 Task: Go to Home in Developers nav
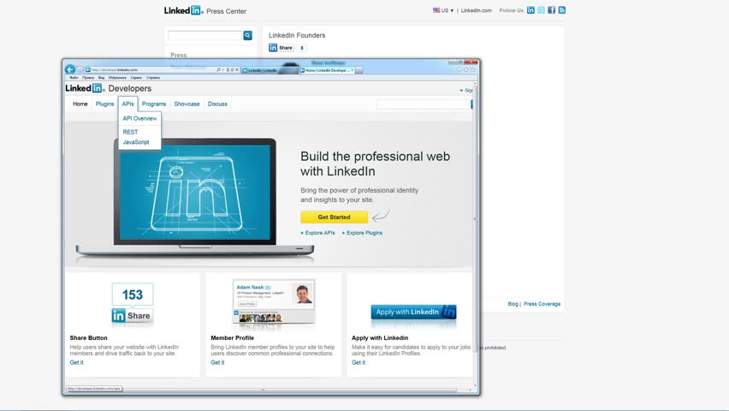[x=80, y=104]
